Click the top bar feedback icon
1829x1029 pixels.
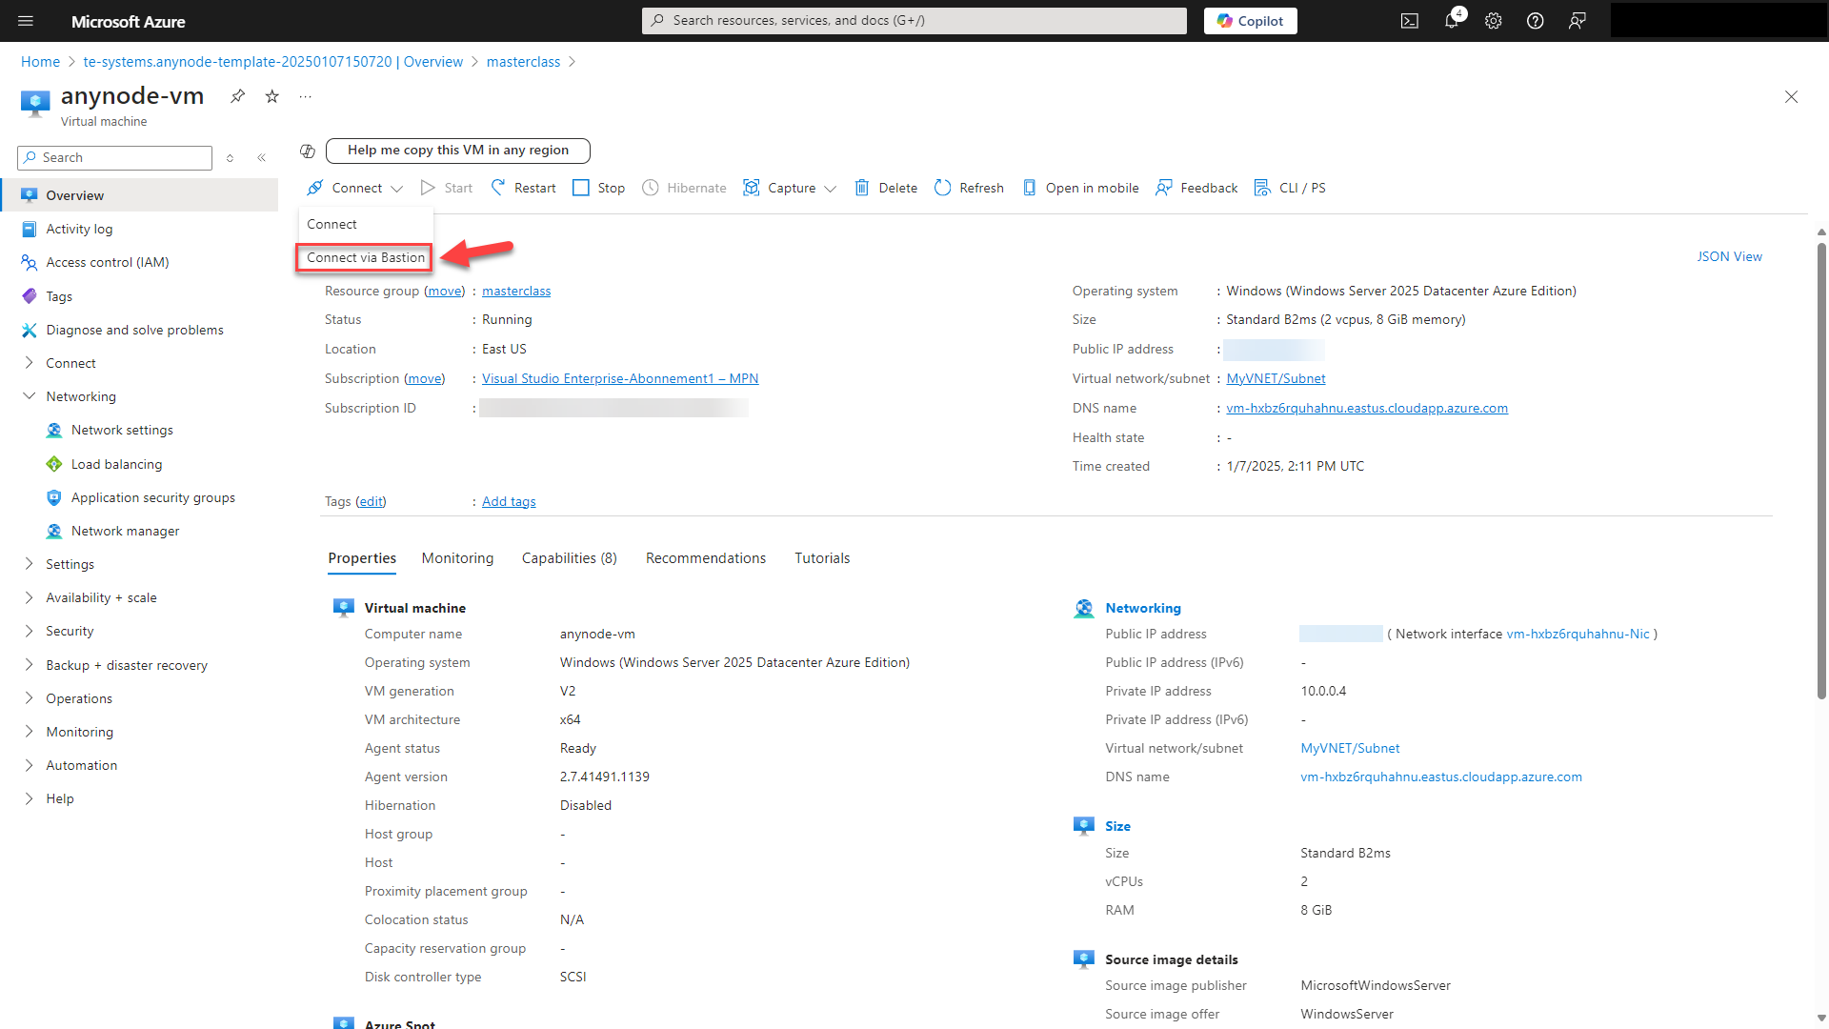(x=1578, y=21)
